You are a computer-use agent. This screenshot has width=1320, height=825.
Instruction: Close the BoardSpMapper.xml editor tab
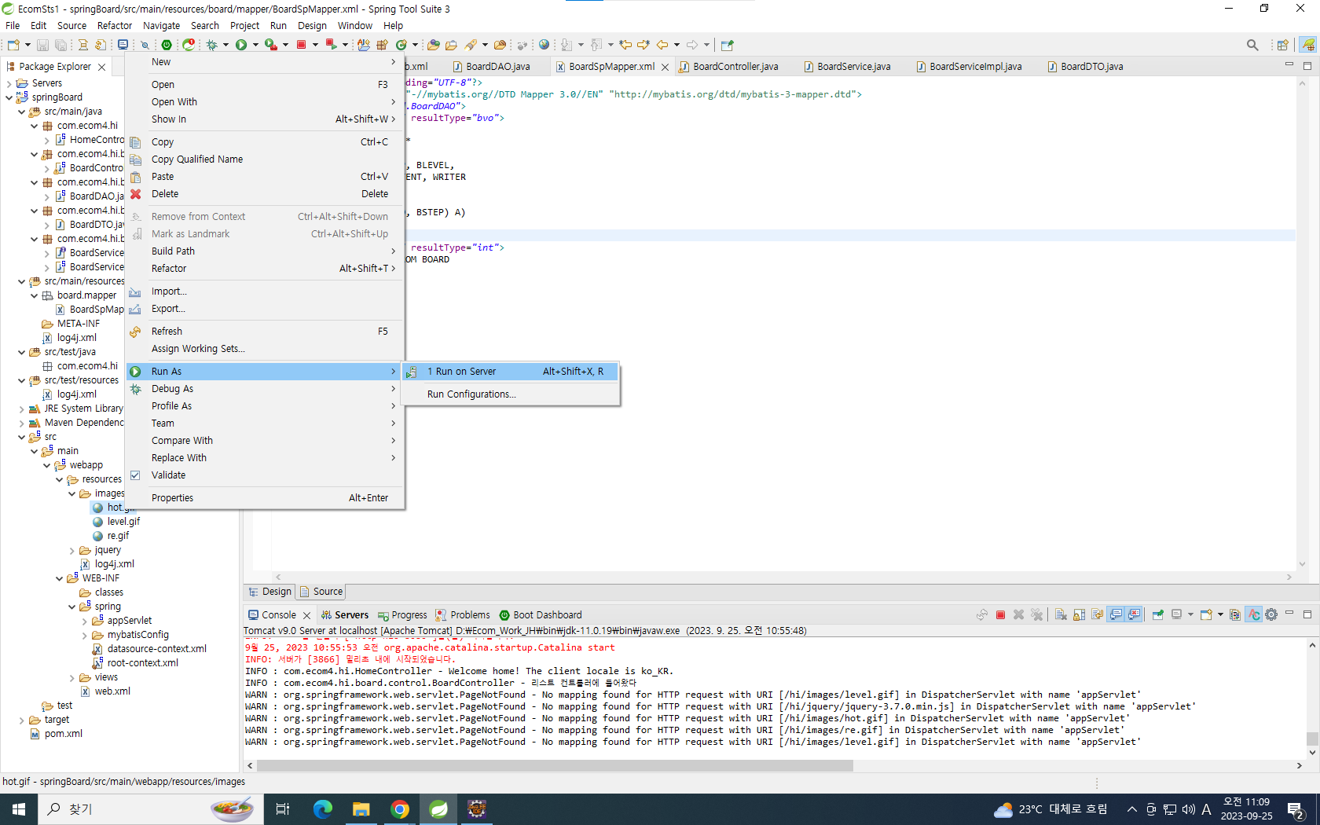(665, 68)
